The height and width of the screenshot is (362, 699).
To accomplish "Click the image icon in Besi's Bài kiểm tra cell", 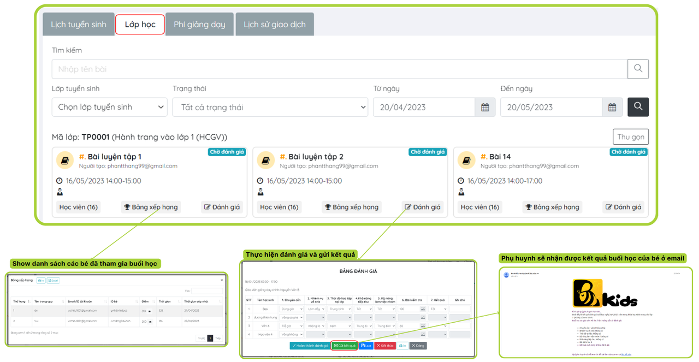I will click(x=423, y=309).
